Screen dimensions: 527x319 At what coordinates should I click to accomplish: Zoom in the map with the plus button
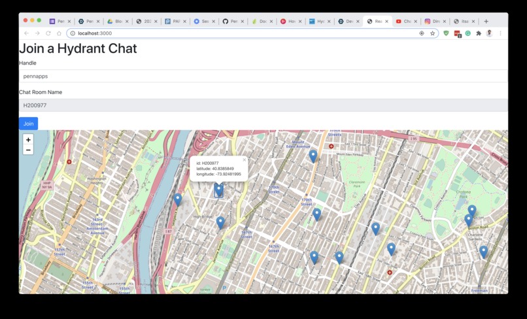point(28,139)
